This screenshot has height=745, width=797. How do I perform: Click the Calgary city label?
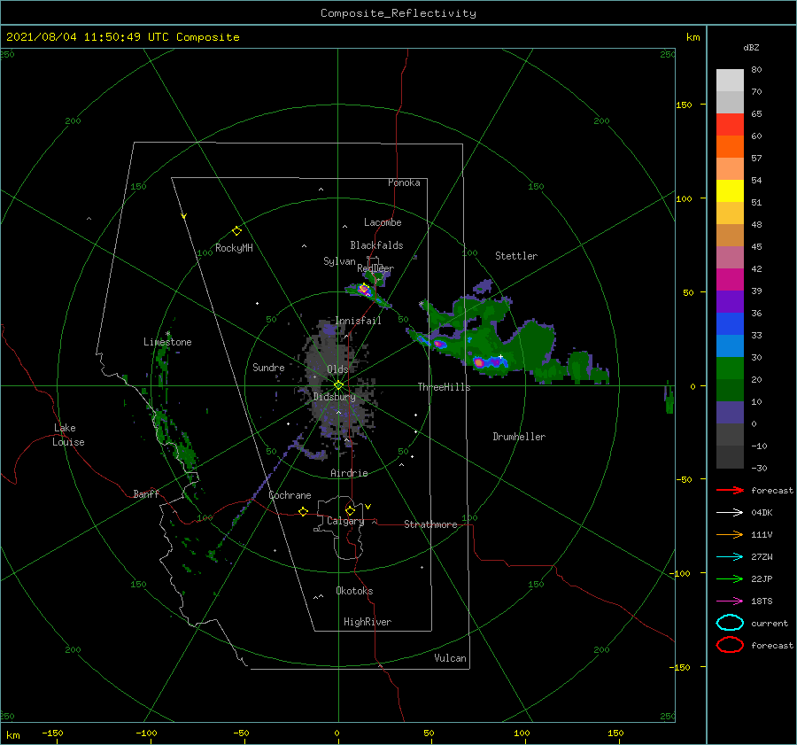[x=345, y=521]
